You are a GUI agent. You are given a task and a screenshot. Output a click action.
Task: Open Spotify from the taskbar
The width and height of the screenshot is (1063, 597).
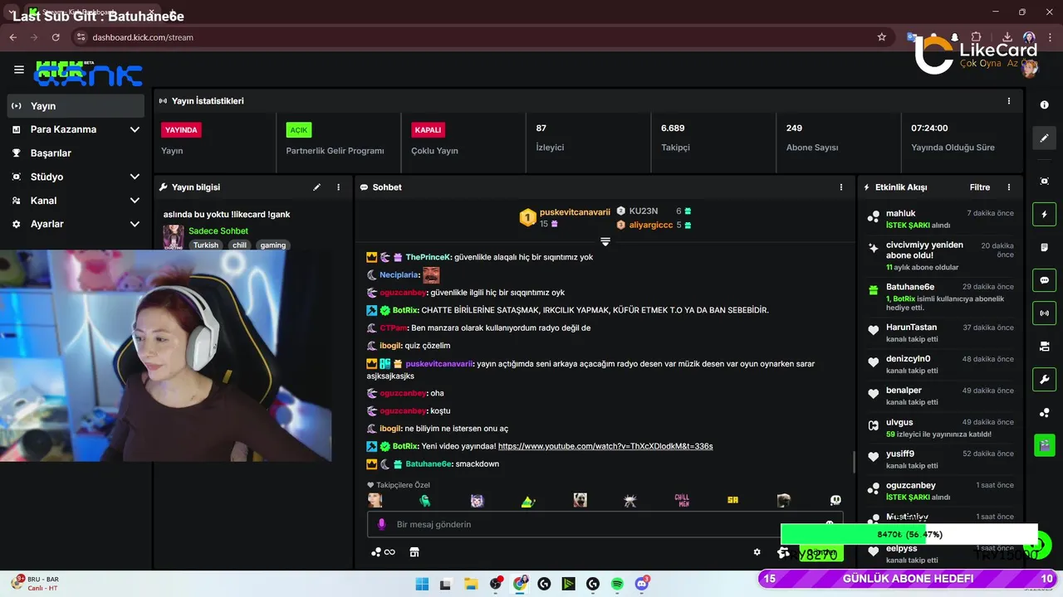pyautogui.click(x=617, y=584)
